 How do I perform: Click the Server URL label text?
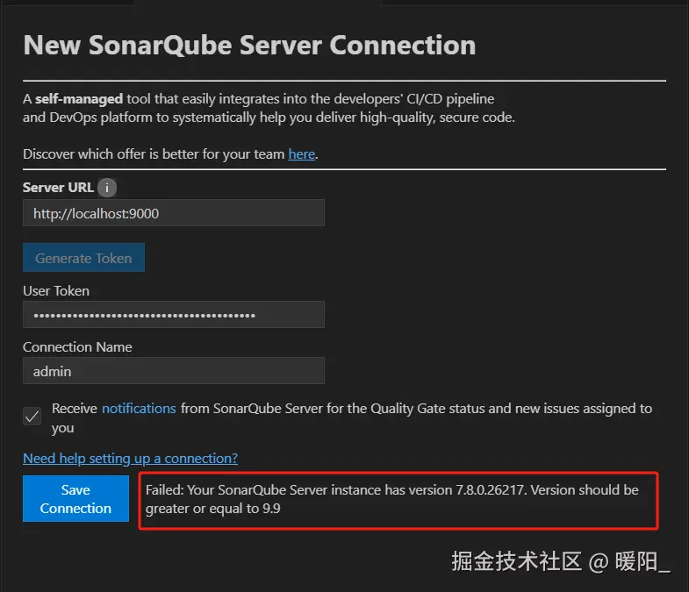click(56, 188)
